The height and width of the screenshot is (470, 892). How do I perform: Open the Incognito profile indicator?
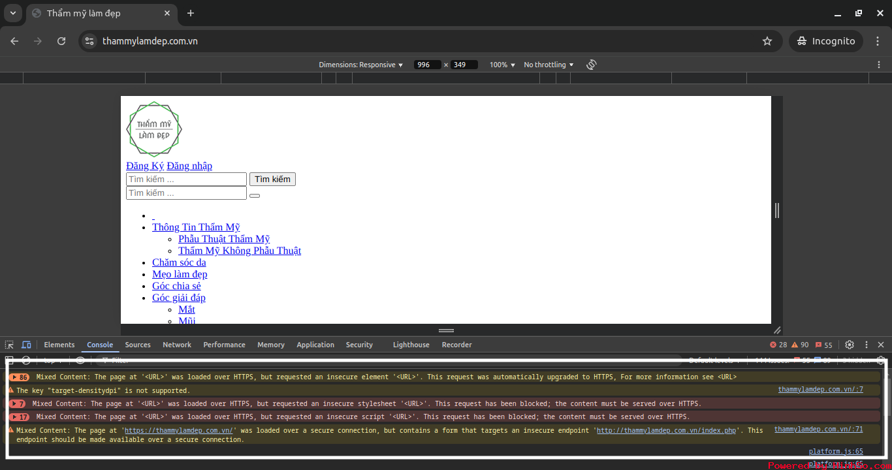[x=826, y=41]
